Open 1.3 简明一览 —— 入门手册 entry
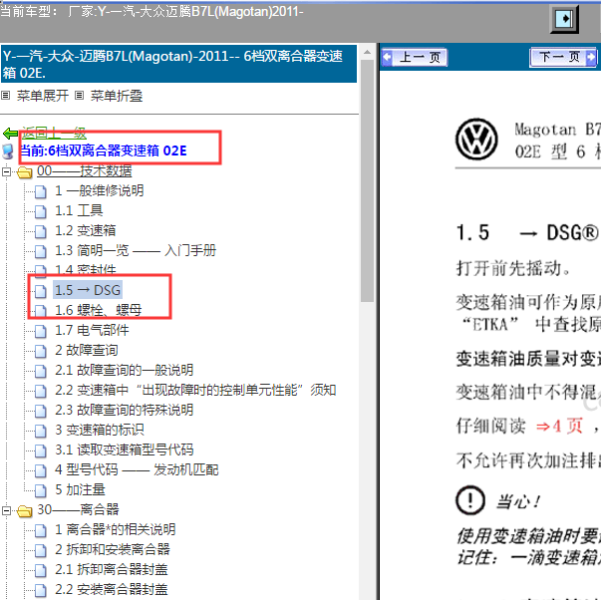 coord(136,250)
